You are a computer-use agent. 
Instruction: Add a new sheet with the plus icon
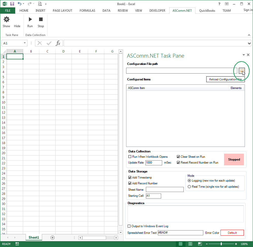(53, 237)
